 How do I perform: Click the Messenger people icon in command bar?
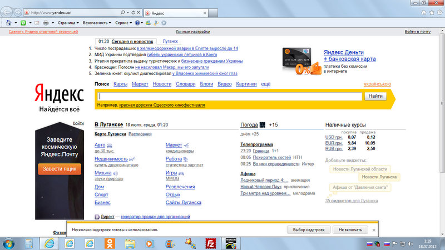(148, 23)
